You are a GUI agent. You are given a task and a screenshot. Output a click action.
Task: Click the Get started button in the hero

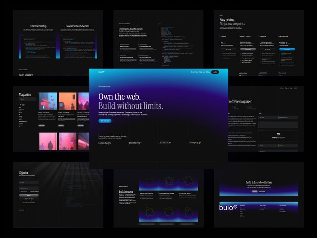[x=105, y=121]
